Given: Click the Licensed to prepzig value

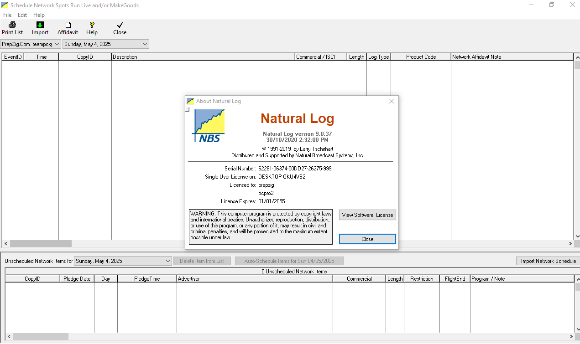Looking at the screenshot, I should point(266,185).
